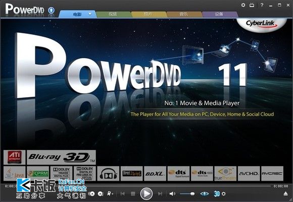Maximize the PowerDVD window
Screen dimensions: 293x202
click(x=279, y=5)
